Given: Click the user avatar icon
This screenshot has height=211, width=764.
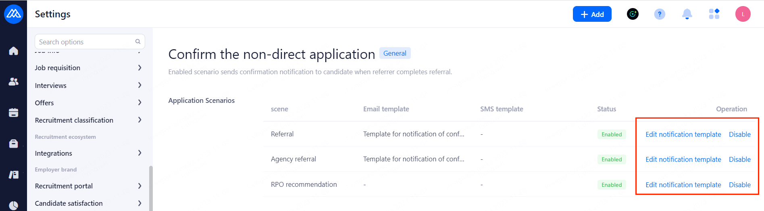Looking at the screenshot, I should tap(743, 14).
